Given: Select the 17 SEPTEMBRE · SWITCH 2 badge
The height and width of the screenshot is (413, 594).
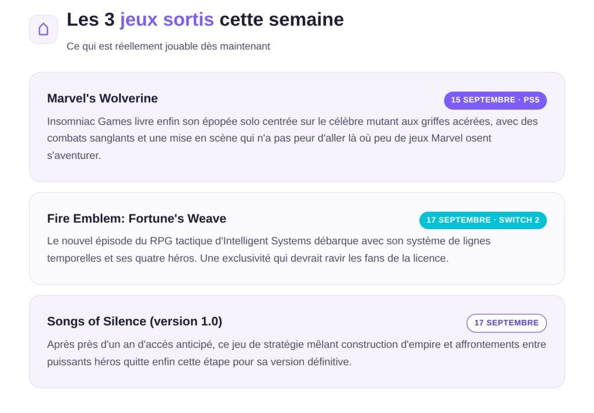Looking at the screenshot, I should (483, 220).
